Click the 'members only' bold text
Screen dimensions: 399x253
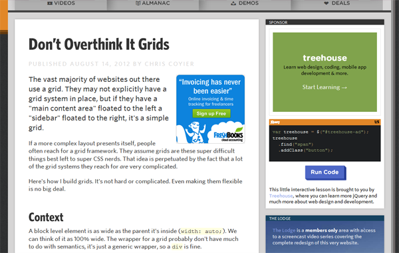coord(321,230)
